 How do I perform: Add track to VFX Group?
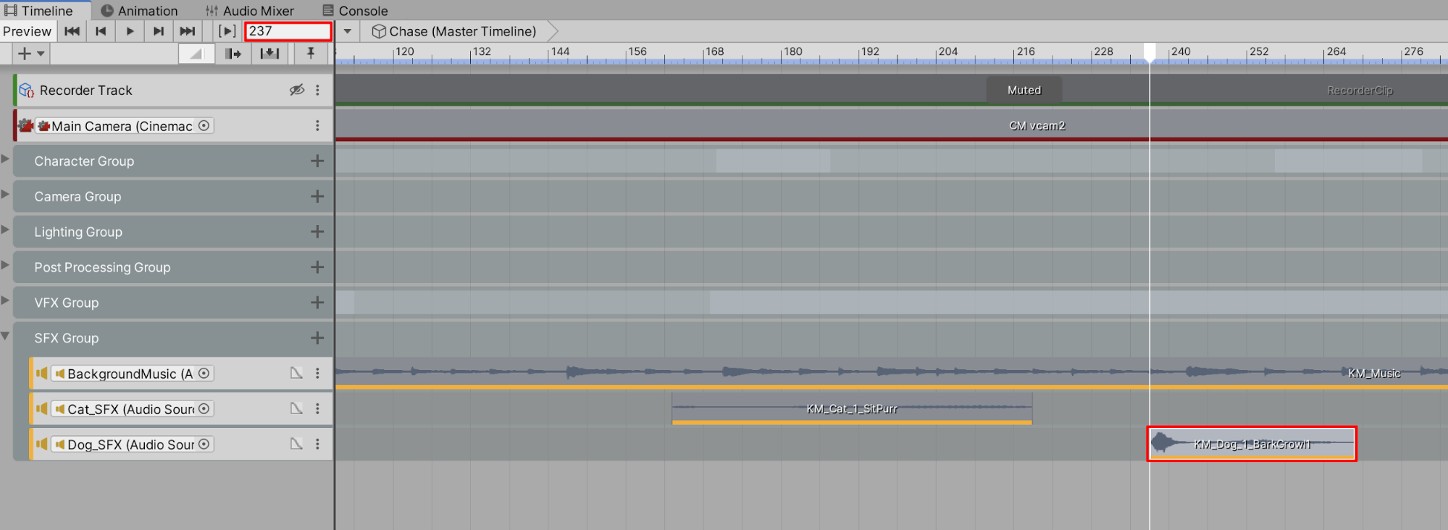tap(317, 303)
